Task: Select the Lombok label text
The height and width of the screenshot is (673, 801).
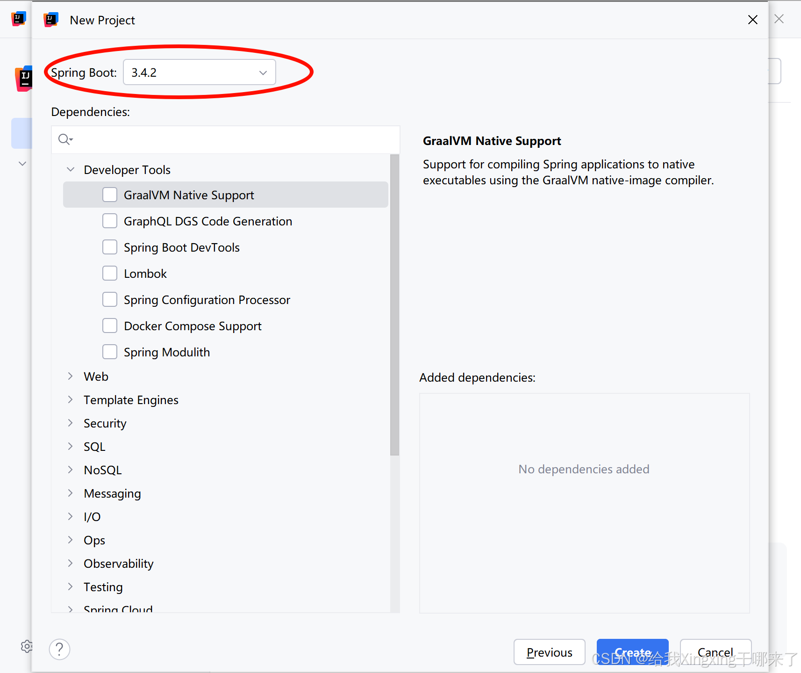Action: coord(145,274)
